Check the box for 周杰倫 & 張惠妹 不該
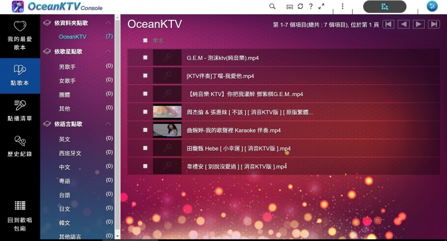This screenshot has width=447, height=241. (145, 112)
